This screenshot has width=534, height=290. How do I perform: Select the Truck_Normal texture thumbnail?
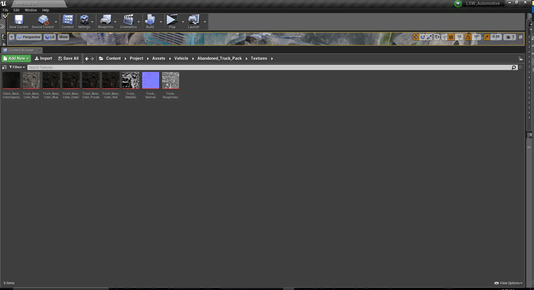(x=151, y=85)
